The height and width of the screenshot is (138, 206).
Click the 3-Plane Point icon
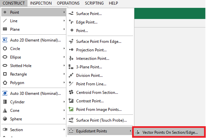[71, 67]
